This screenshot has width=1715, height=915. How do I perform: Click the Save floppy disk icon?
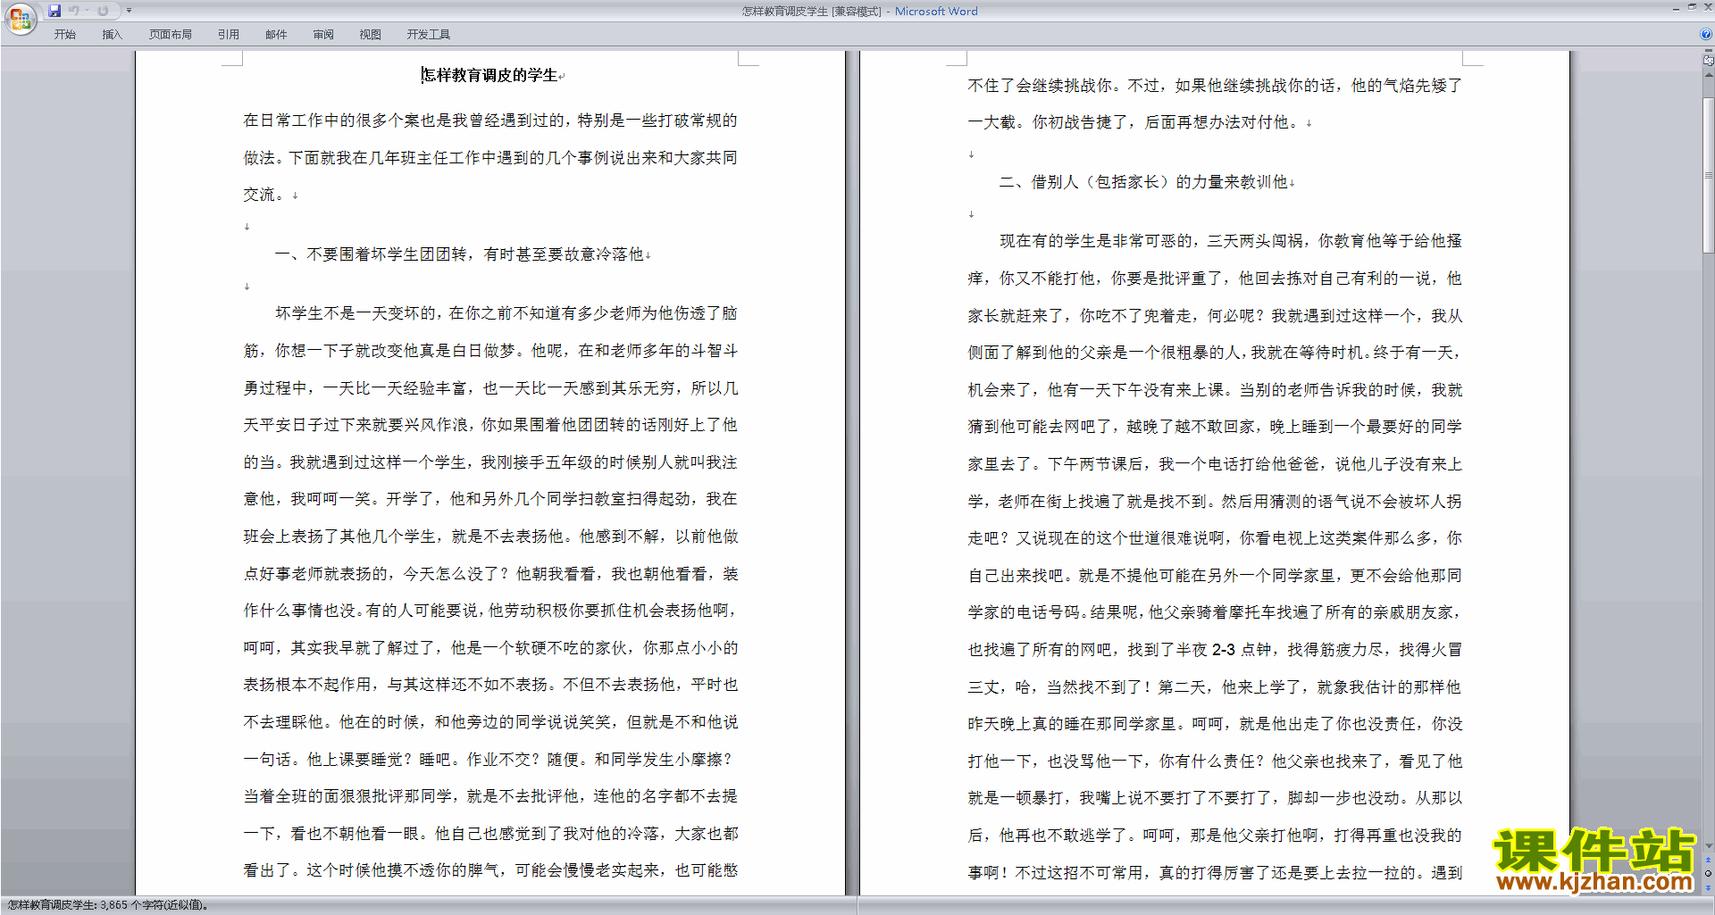(x=54, y=11)
